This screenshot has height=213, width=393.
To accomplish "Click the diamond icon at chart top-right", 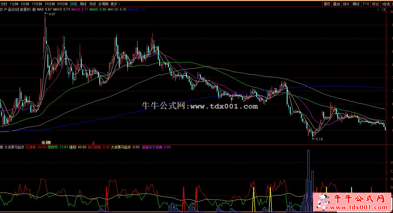I will (x=378, y=10).
